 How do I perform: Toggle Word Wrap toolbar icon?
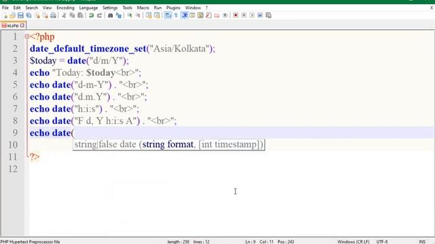click(168, 16)
